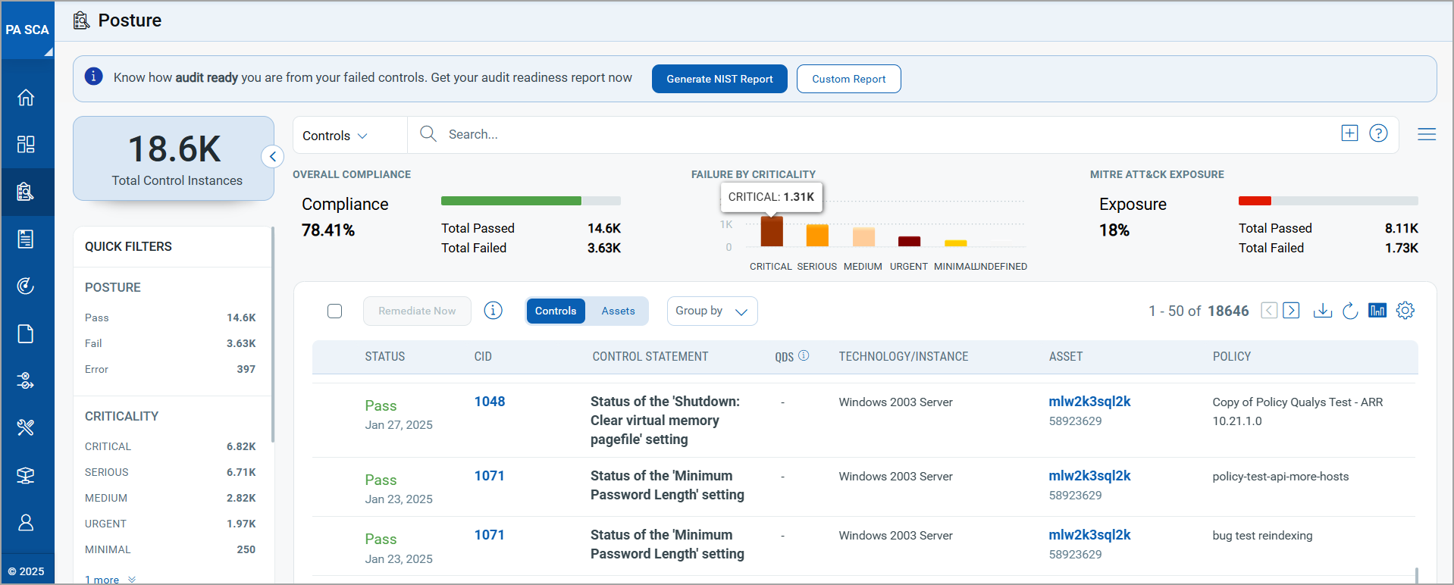This screenshot has width=1454, height=585.
Task: Refresh the controls table
Action: tap(1350, 311)
